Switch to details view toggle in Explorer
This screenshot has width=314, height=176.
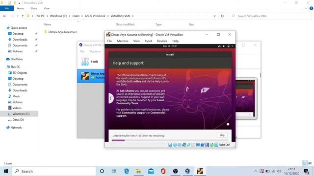(x=305, y=163)
